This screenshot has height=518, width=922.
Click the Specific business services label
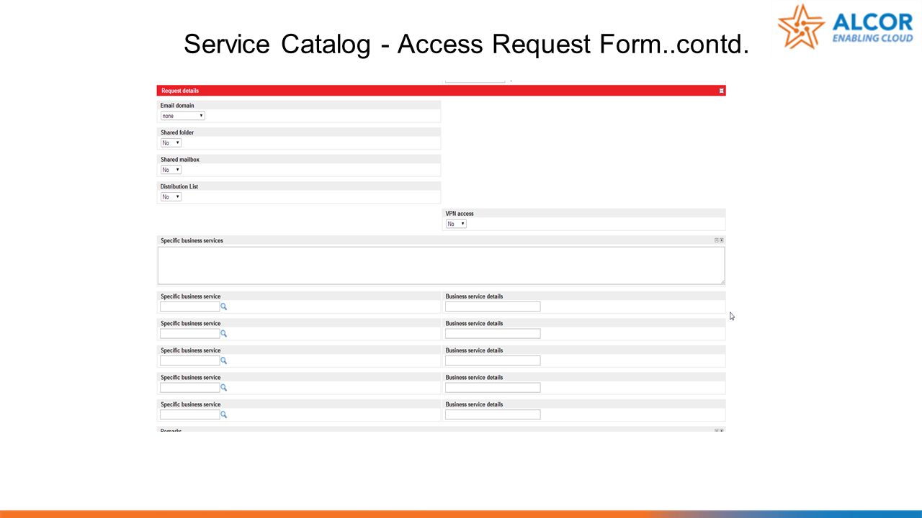pos(192,240)
